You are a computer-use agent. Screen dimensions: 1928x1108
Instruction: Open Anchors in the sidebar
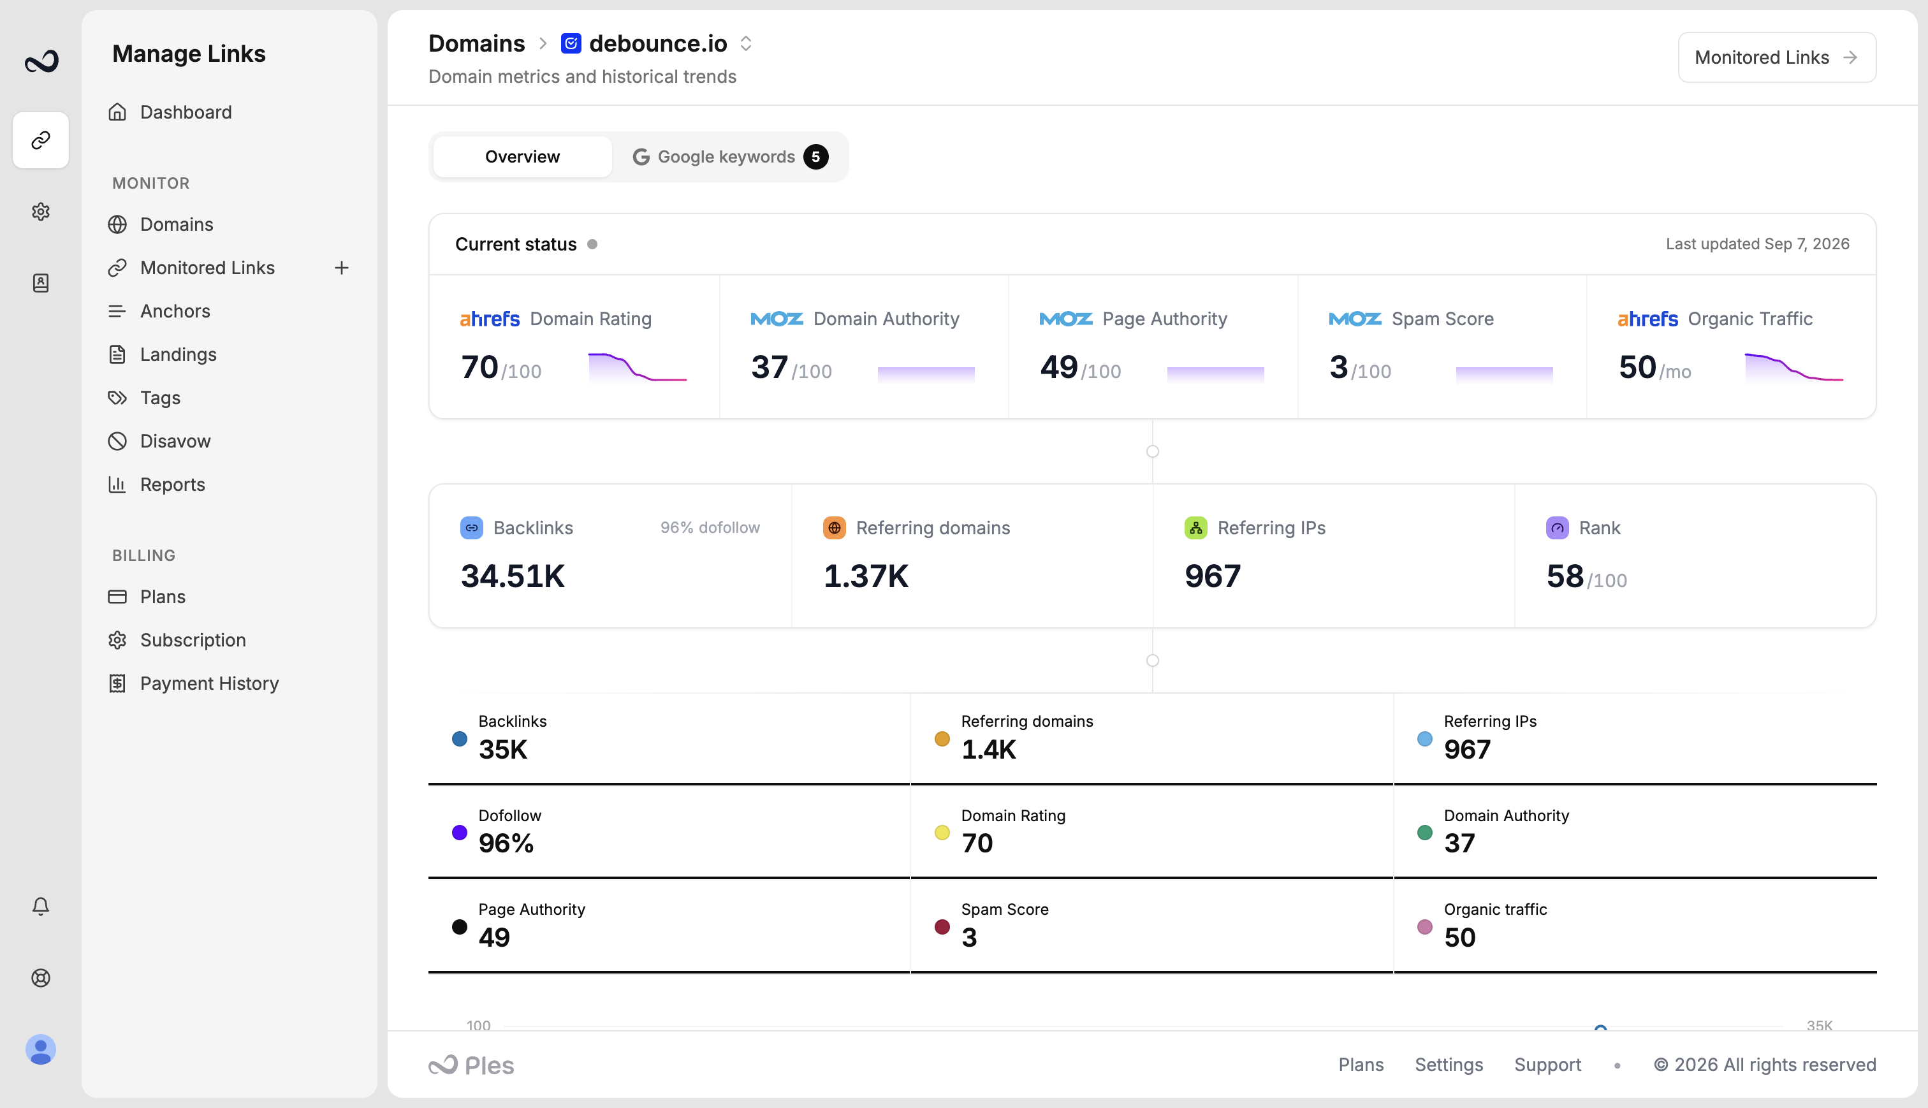tap(175, 311)
